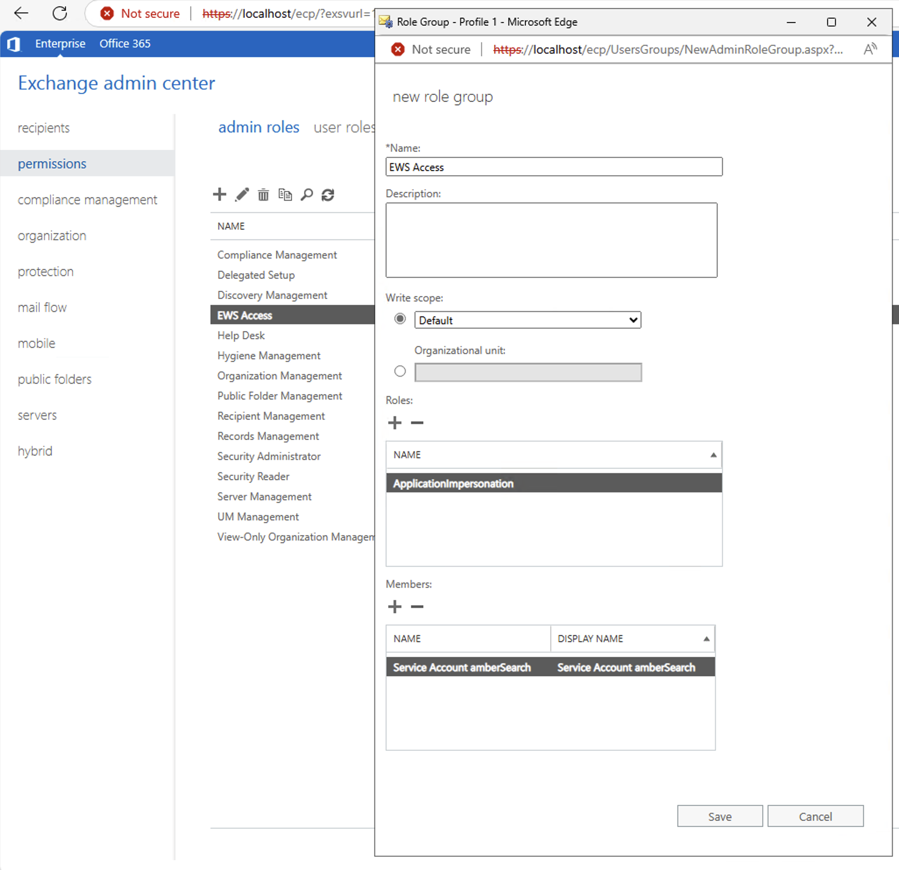Click the Name input field containing EWS Access
Screen dimensions: 899x870
point(554,167)
